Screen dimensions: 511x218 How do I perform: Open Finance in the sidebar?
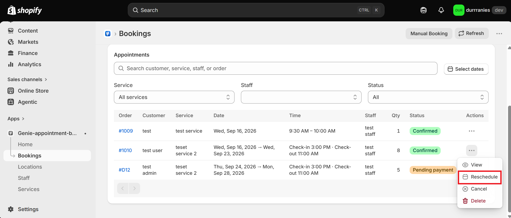click(x=28, y=53)
